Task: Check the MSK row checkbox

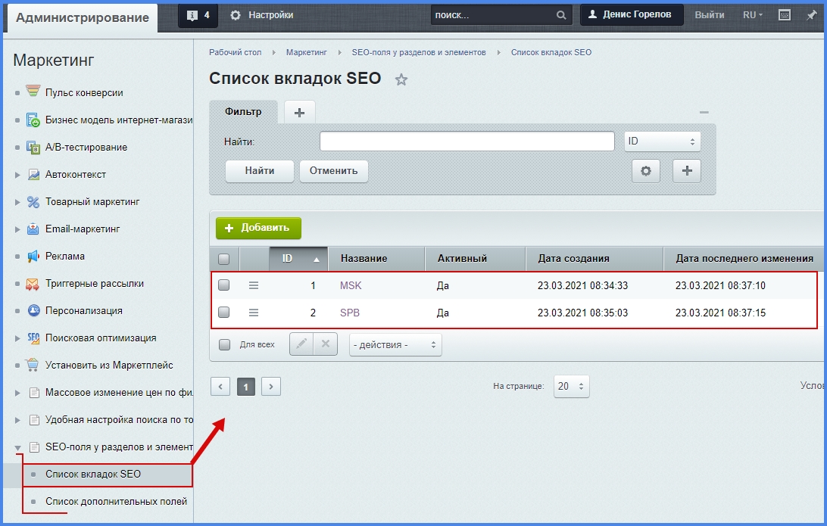Action: 224,285
